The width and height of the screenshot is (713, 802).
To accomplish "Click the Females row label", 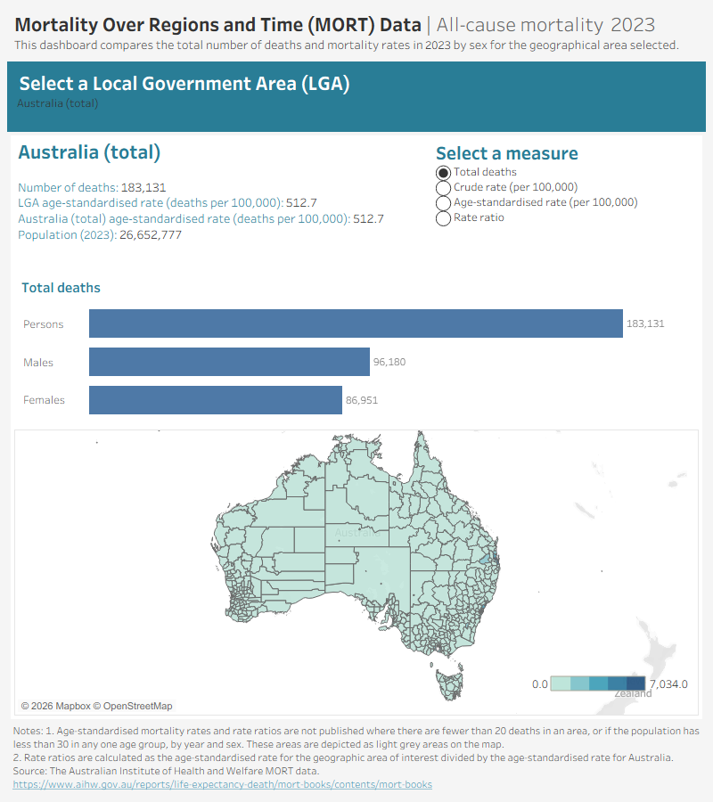I will coord(44,400).
